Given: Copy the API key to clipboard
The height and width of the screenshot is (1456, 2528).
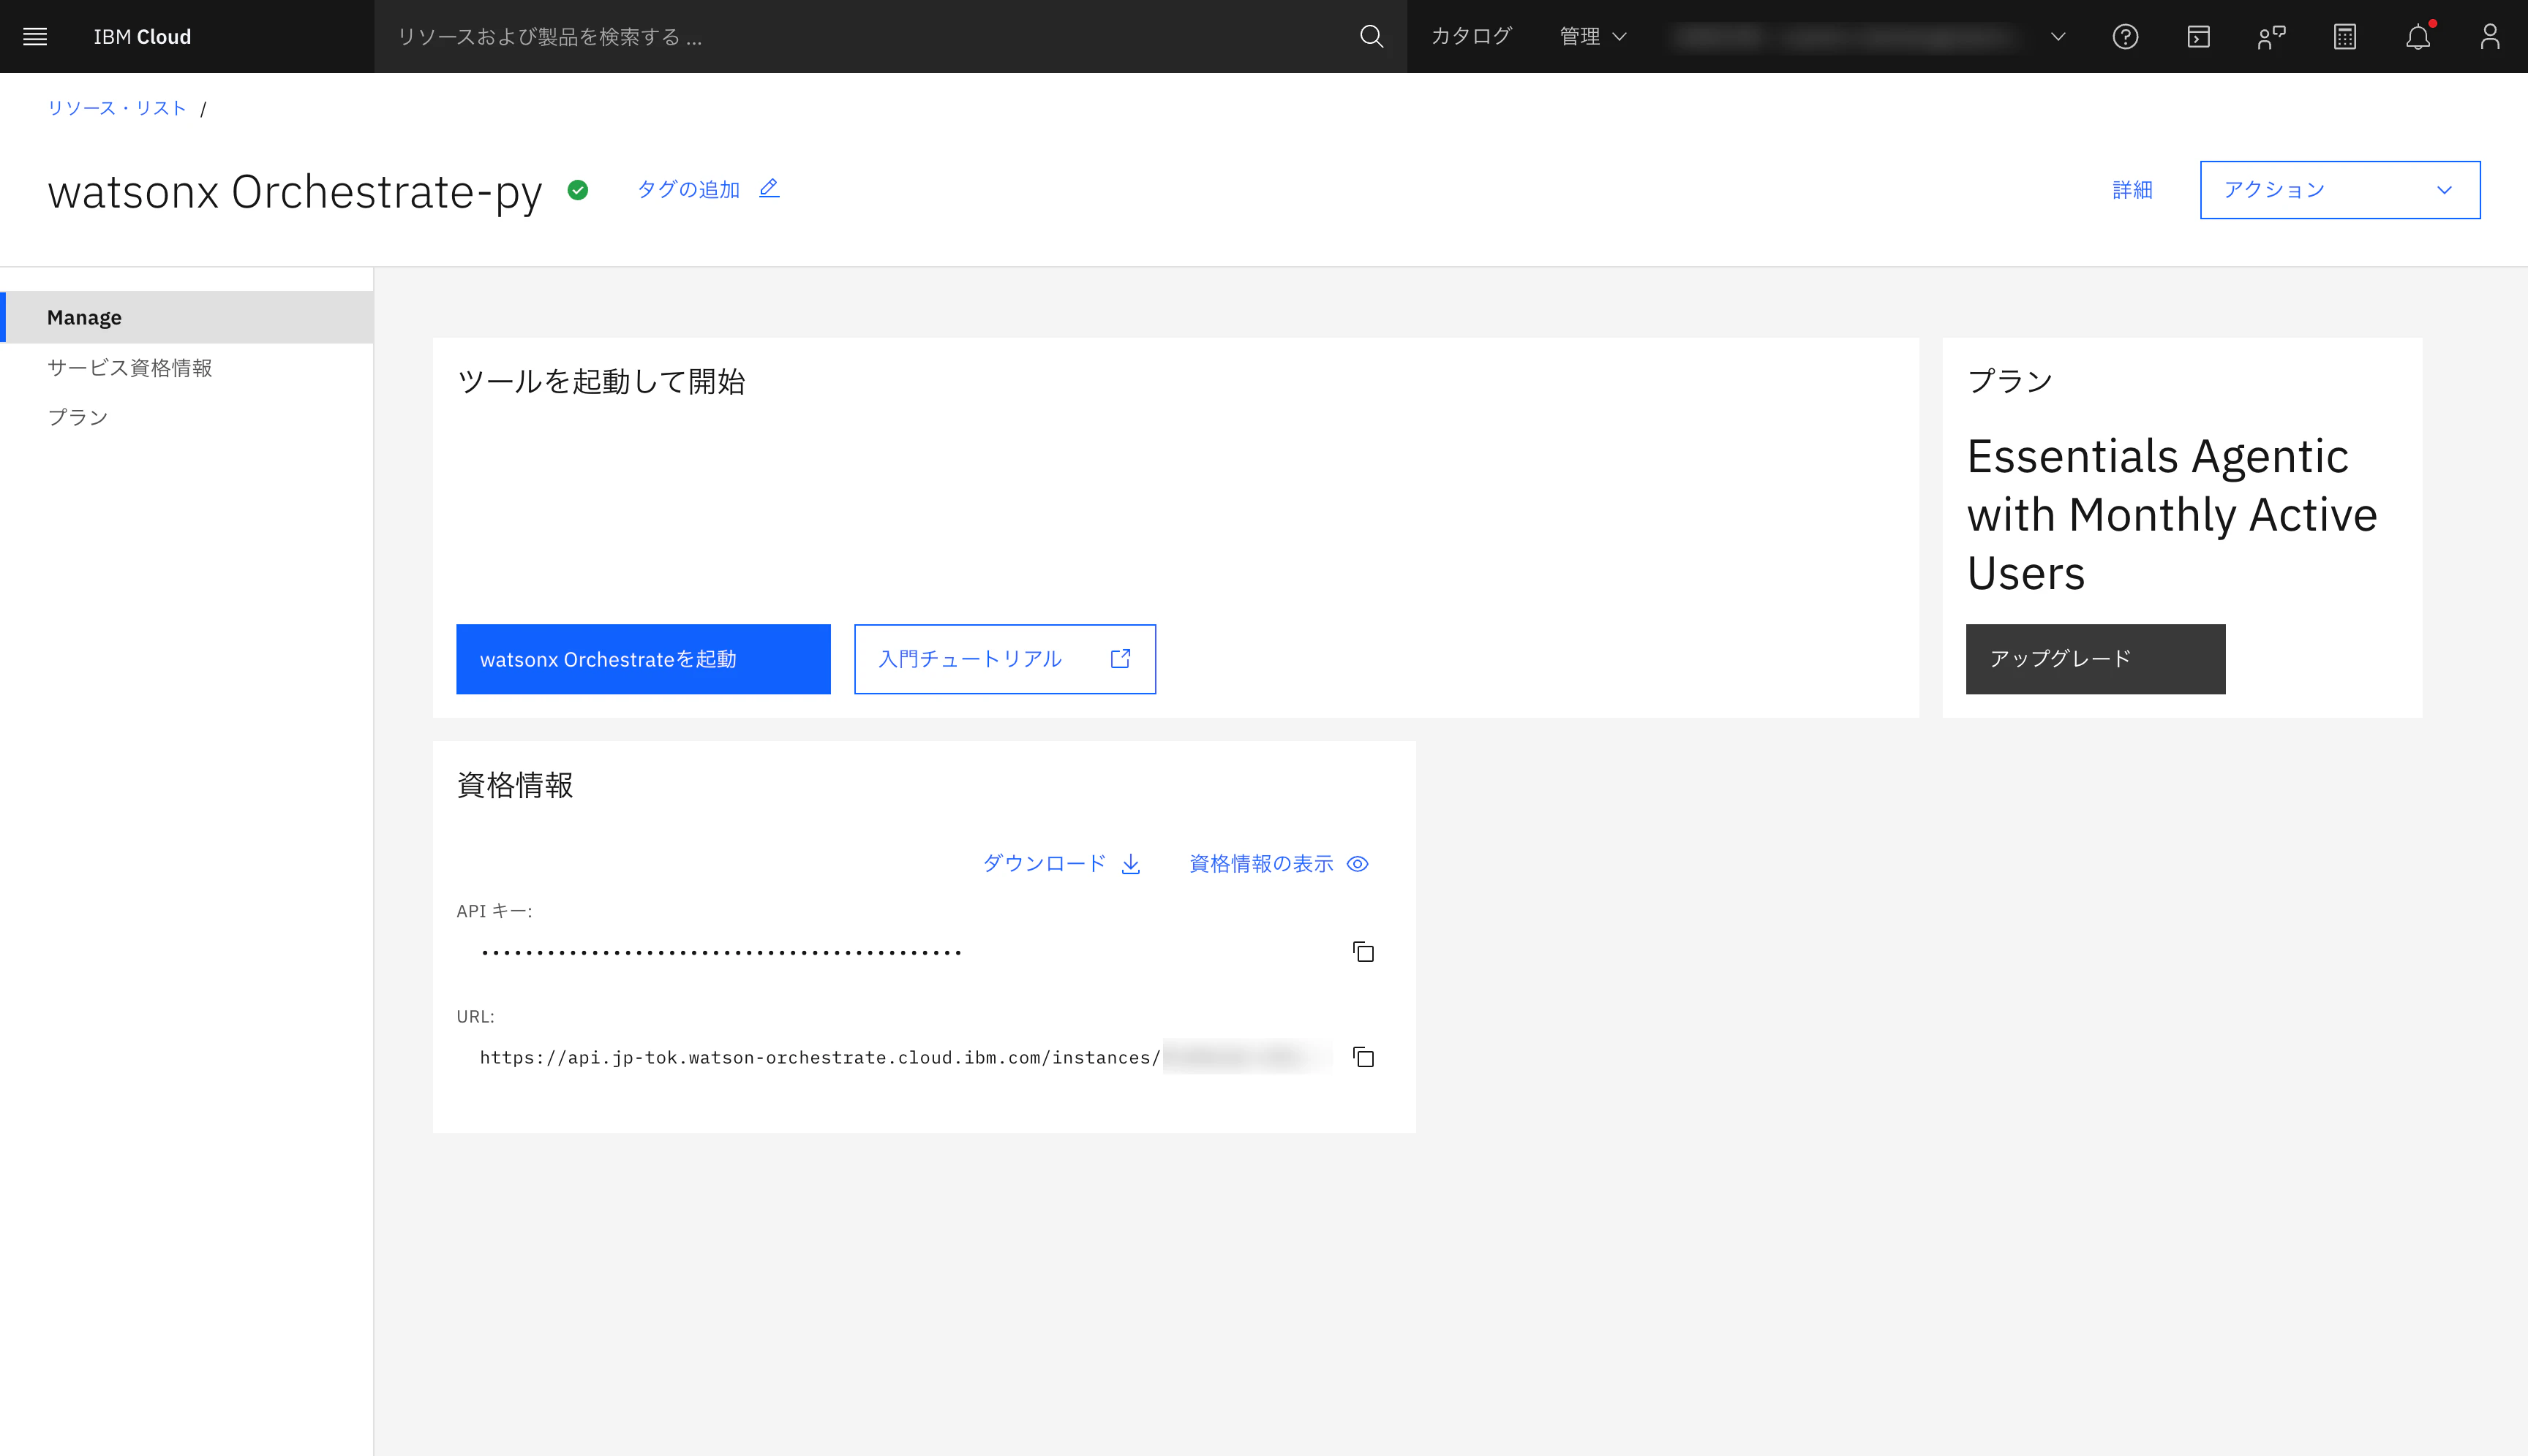Looking at the screenshot, I should pyautogui.click(x=1363, y=951).
